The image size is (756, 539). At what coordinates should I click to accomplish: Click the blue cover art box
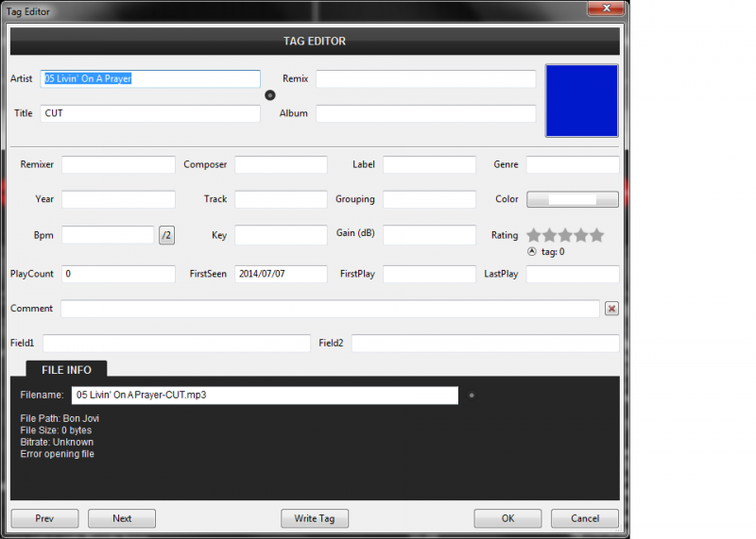[582, 101]
